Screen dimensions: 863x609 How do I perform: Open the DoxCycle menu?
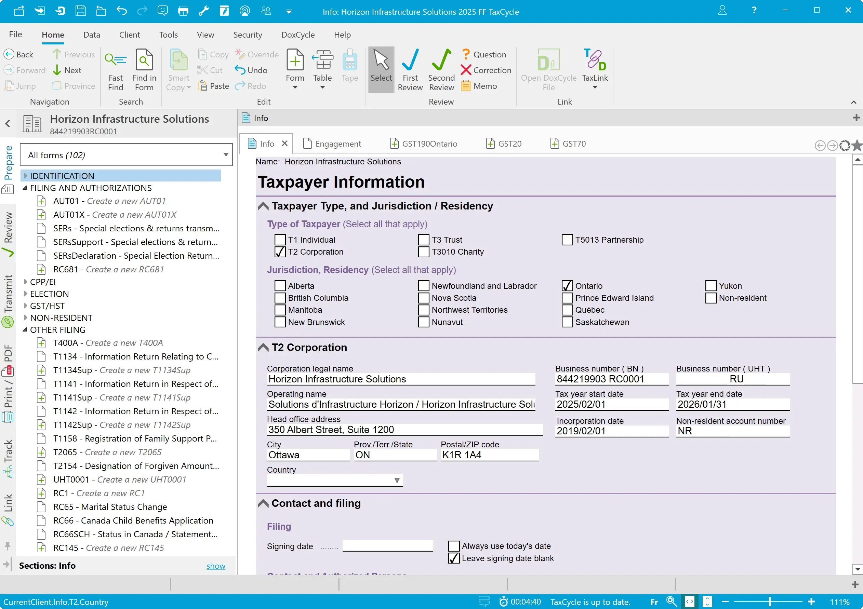298,35
